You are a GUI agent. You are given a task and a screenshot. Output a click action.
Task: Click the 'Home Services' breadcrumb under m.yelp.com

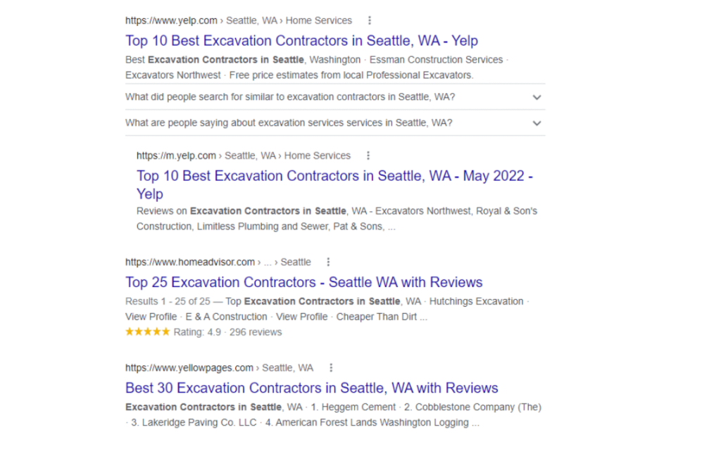[317, 156]
